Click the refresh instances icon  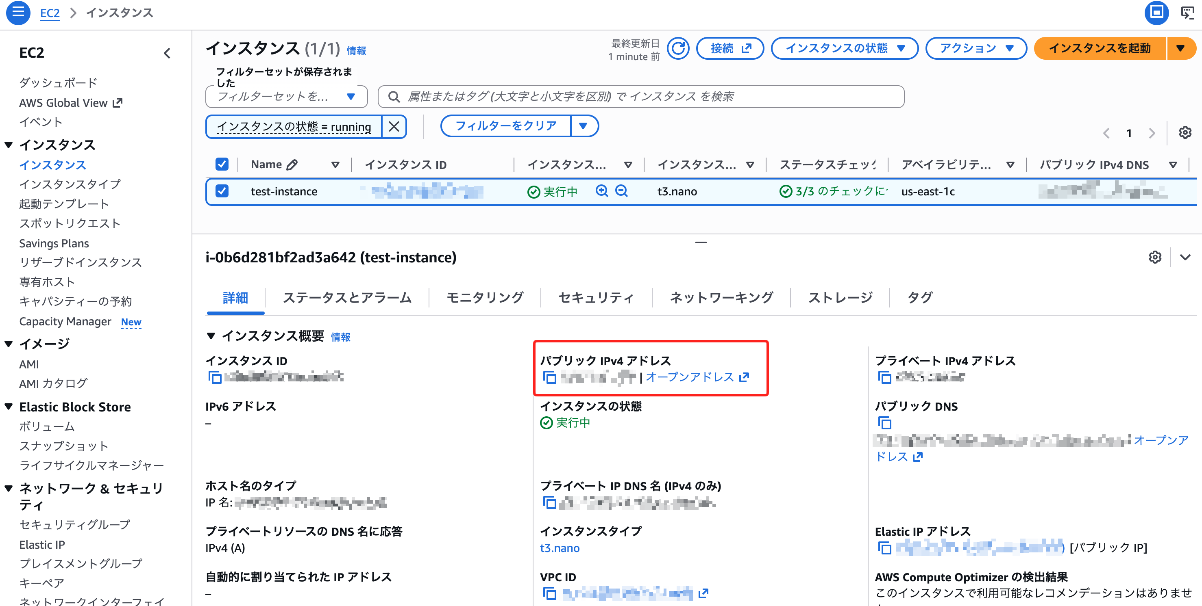[677, 48]
